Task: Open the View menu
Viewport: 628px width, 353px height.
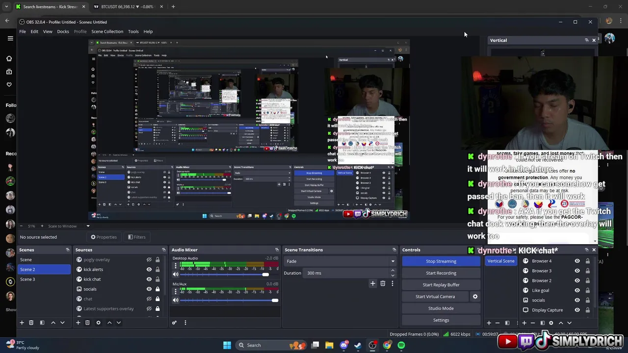Action: tap(48, 31)
